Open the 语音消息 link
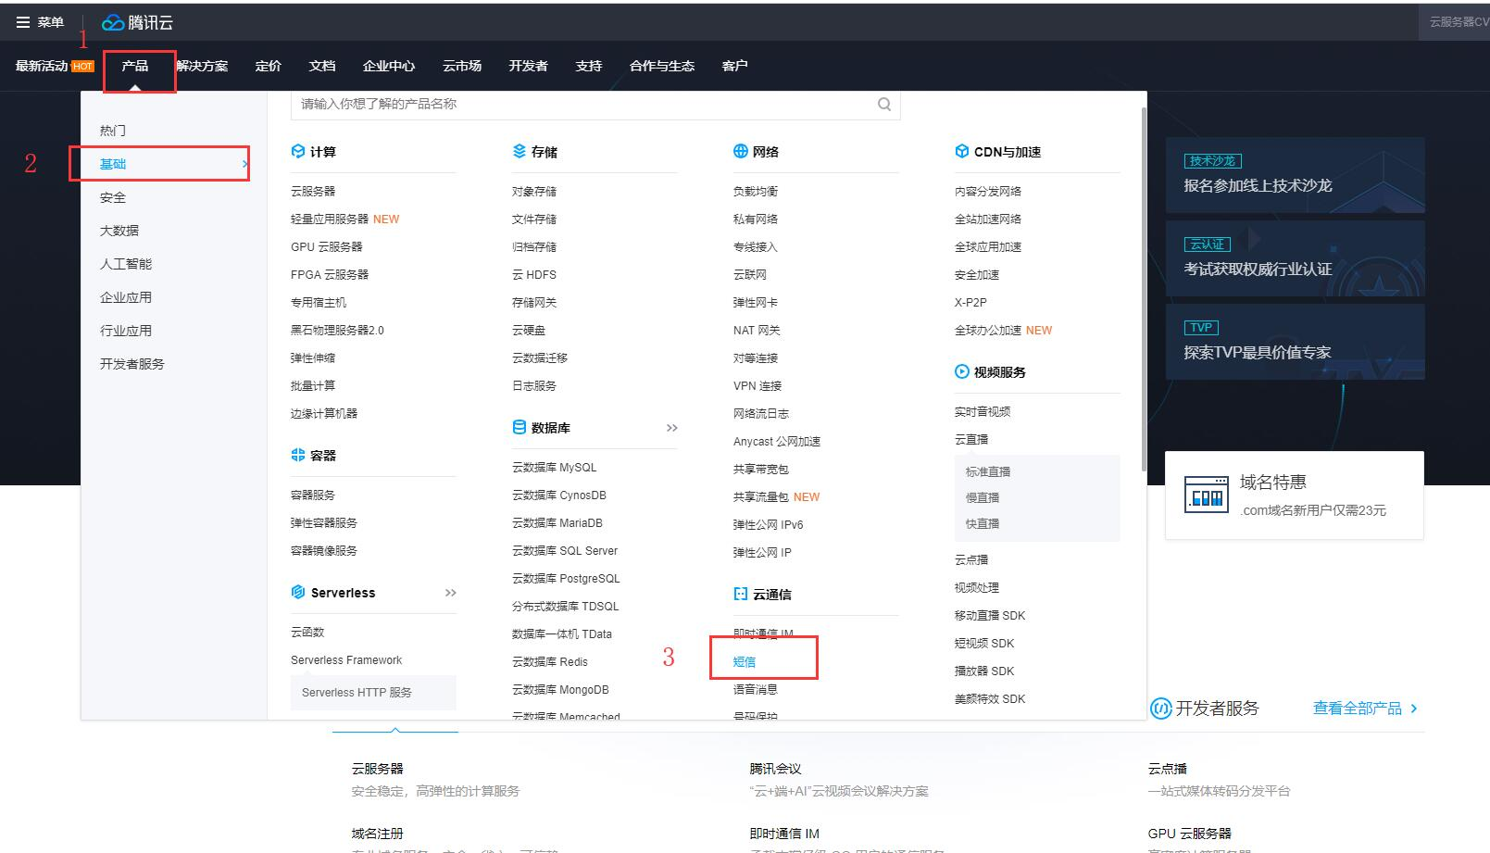This screenshot has height=853, width=1490. pos(756,689)
